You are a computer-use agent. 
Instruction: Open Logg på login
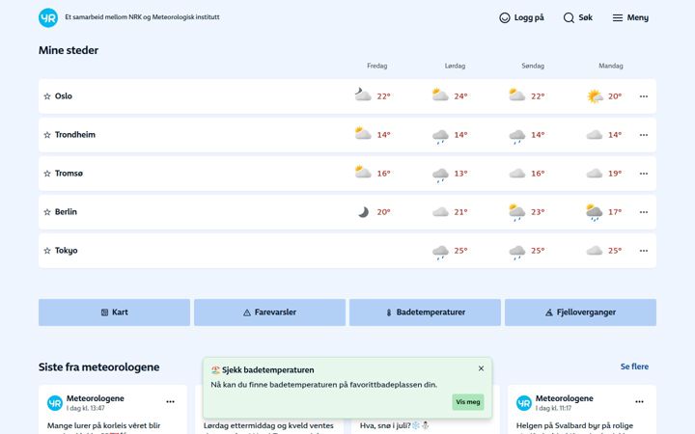click(521, 17)
